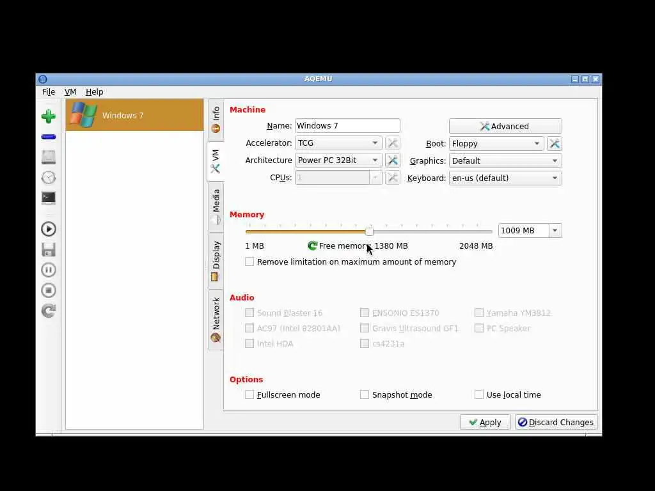Open CPU settings wrench icon
The height and width of the screenshot is (491, 655).
coord(392,178)
